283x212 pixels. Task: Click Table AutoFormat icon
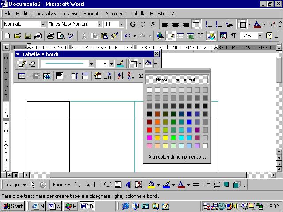(98, 76)
